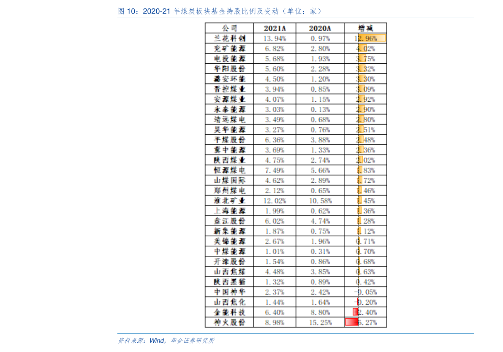This screenshot has width=503, height=352.
Task: Click the company name 靖远煤电
Action: point(229,119)
